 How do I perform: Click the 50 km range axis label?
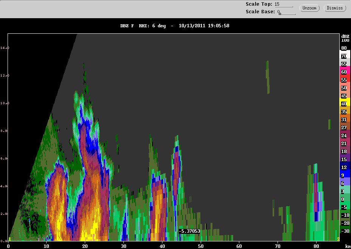pos(201,246)
